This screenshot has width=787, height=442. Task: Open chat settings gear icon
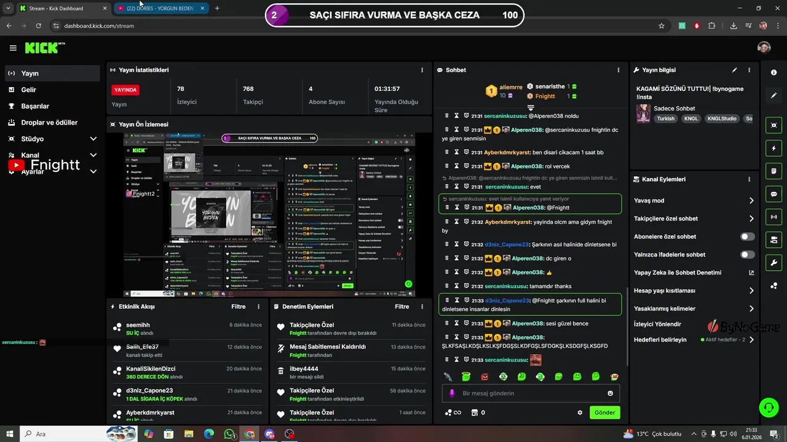[x=580, y=413]
